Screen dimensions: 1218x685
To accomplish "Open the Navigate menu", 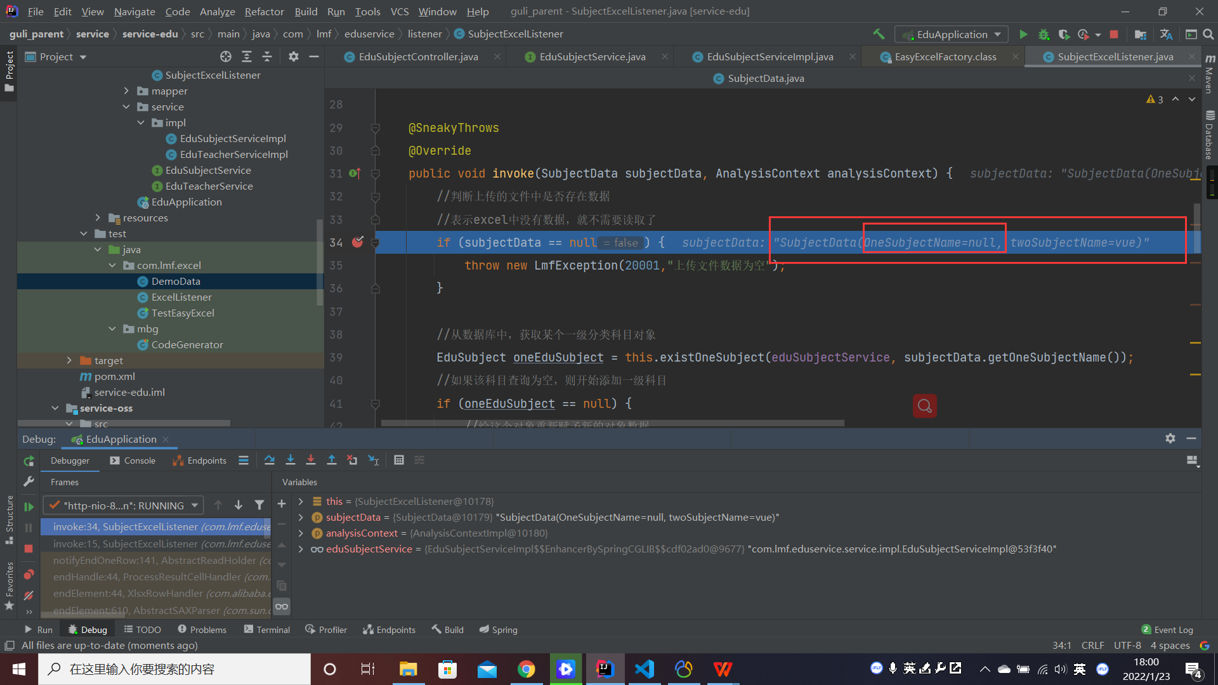I will pyautogui.click(x=134, y=11).
